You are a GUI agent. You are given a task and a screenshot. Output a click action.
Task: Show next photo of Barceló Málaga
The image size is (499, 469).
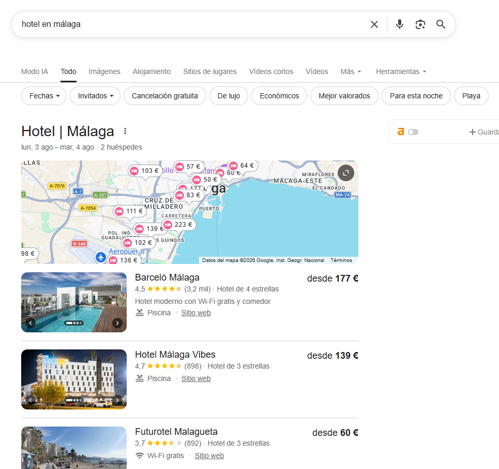[117, 323]
